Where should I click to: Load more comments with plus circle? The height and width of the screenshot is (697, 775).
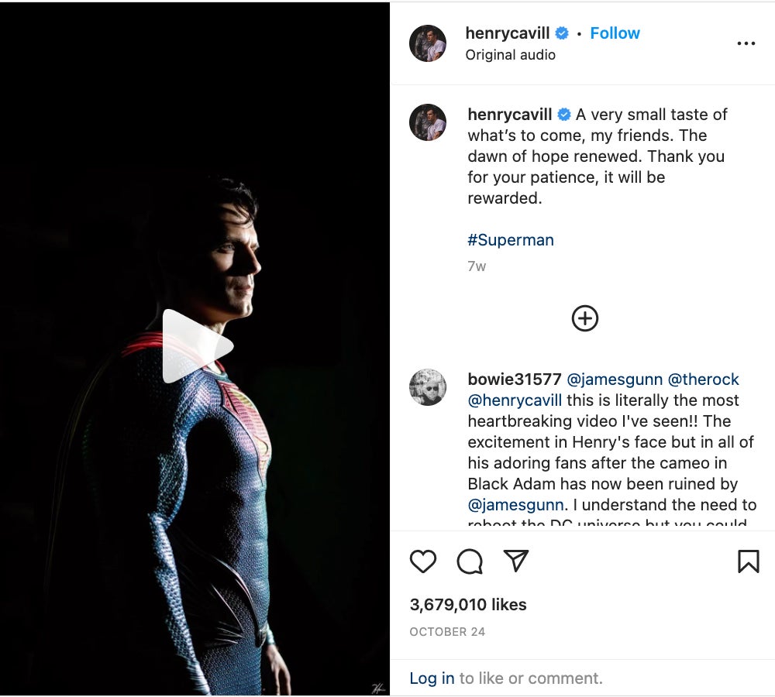(x=585, y=318)
